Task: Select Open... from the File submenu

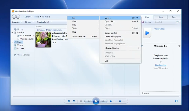Action: (x=108, y=18)
